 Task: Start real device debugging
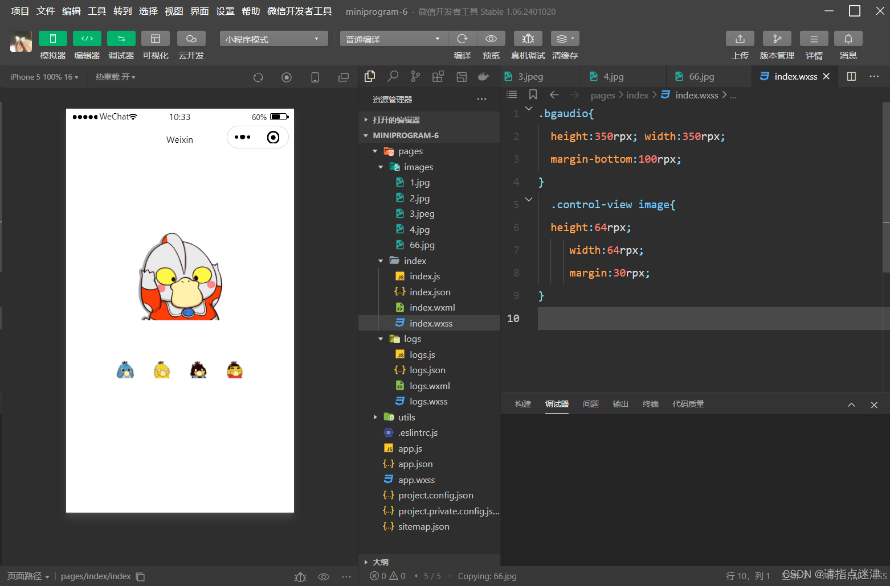click(528, 39)
